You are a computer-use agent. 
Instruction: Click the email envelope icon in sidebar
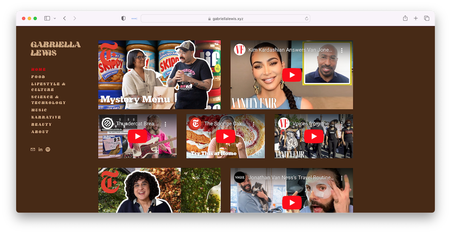(x=33, y=149)
